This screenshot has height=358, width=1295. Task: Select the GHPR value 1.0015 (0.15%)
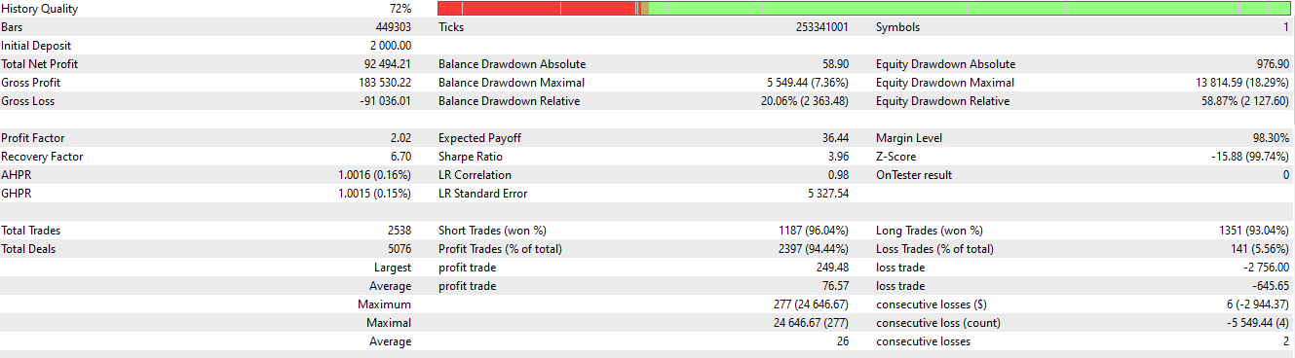coord(375,194)
